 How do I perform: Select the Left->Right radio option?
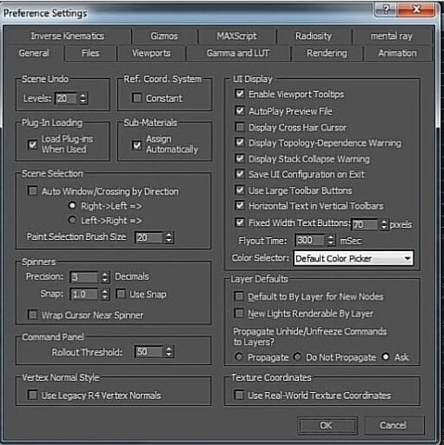72,220
